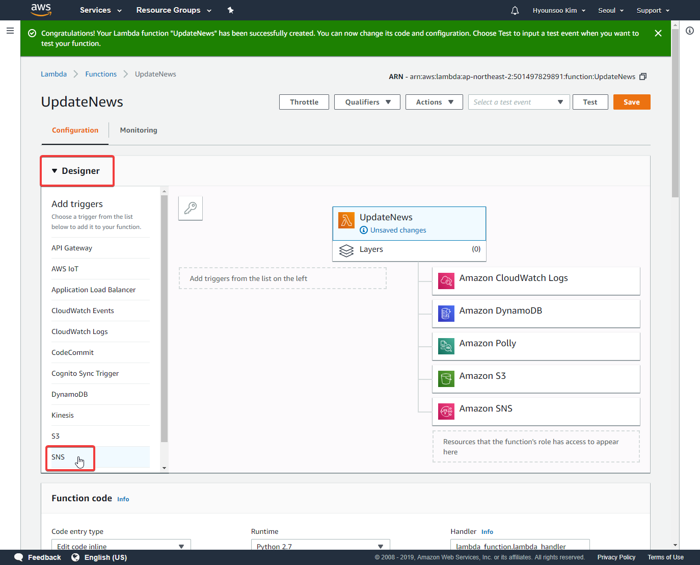Open Select a test event dropdown
This screenshot has height=565, width=700.
519,102
